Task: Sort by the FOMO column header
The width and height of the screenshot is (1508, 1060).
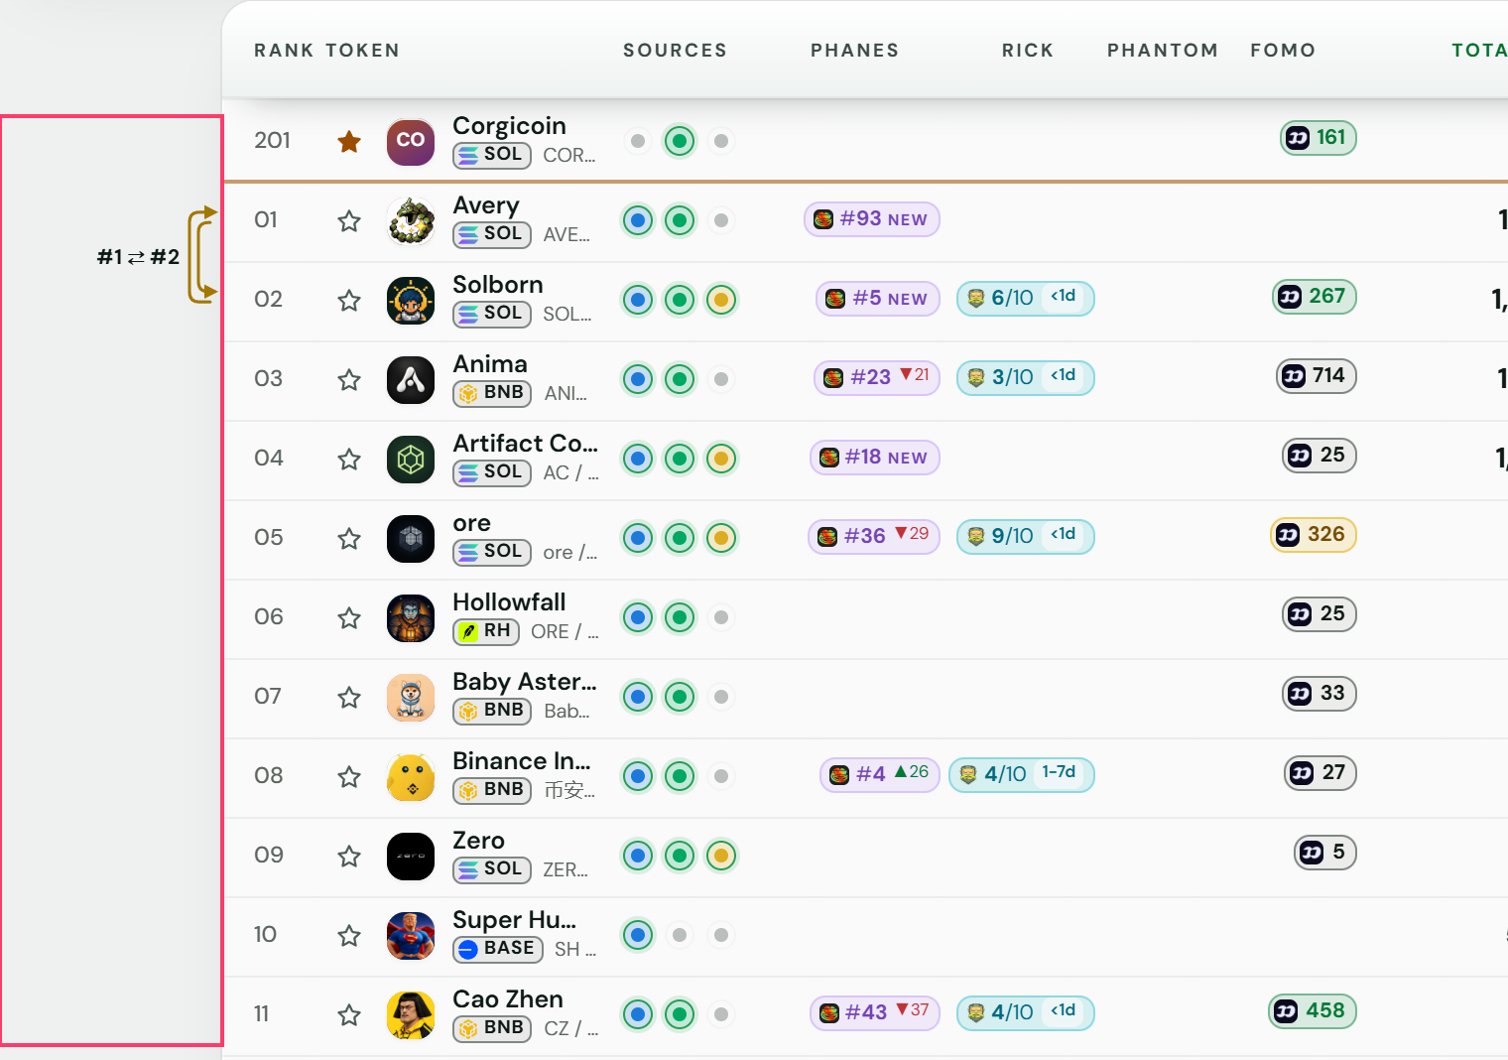Action: (1283, 51)
